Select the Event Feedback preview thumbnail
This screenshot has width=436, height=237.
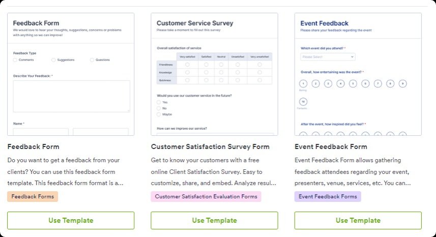point(358,74)
